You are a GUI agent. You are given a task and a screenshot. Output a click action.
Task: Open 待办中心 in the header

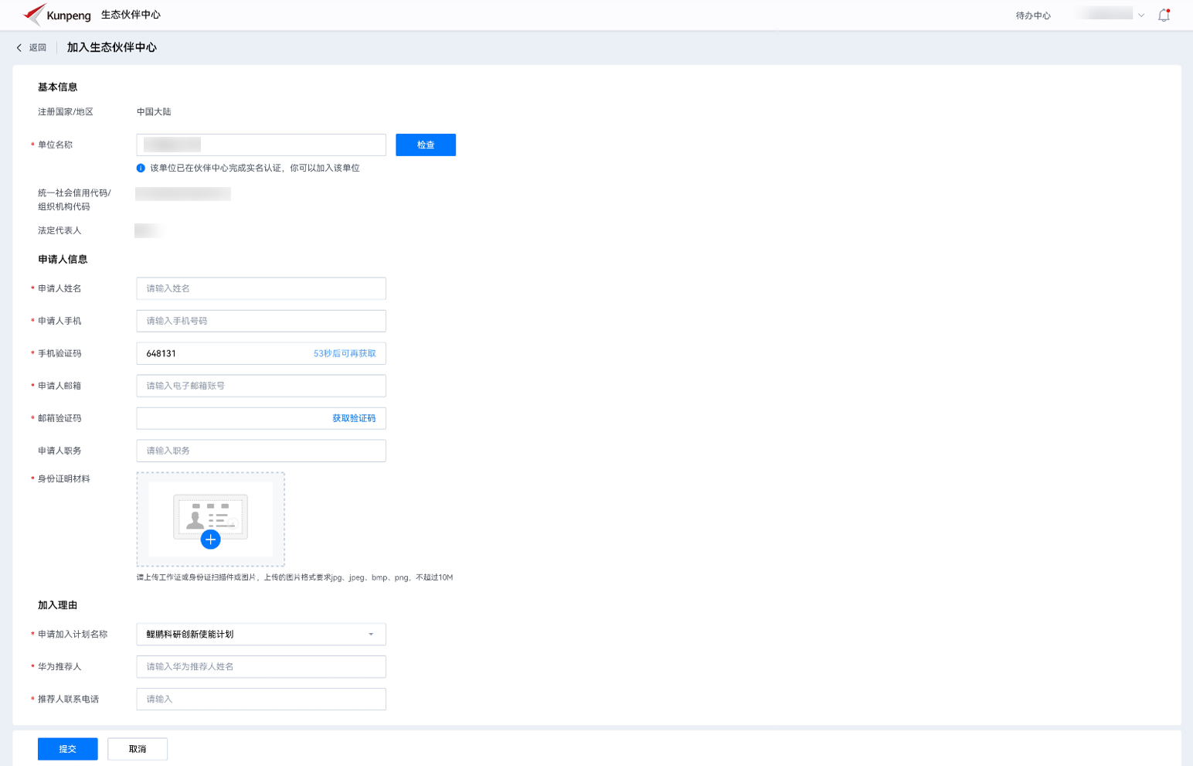pos(1033,15)
